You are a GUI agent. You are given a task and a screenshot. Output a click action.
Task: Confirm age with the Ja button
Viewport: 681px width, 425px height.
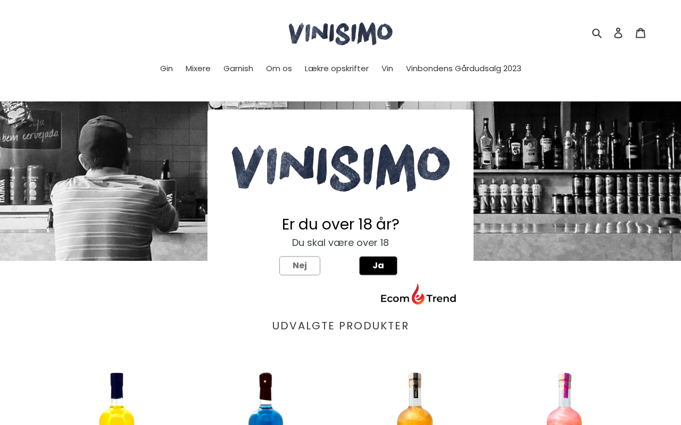coord(378,266)
